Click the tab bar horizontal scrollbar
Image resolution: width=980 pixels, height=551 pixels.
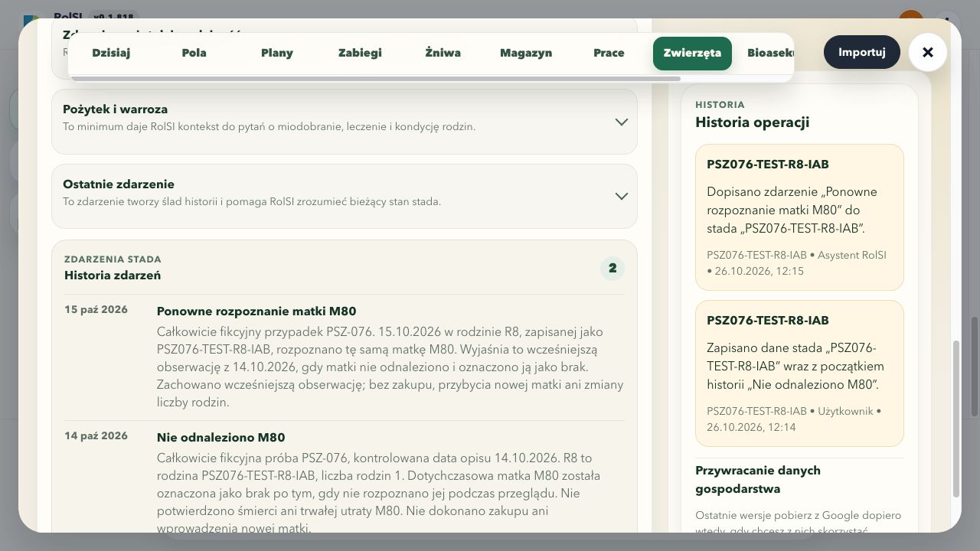pyautogui.click(x=376, y=79)
